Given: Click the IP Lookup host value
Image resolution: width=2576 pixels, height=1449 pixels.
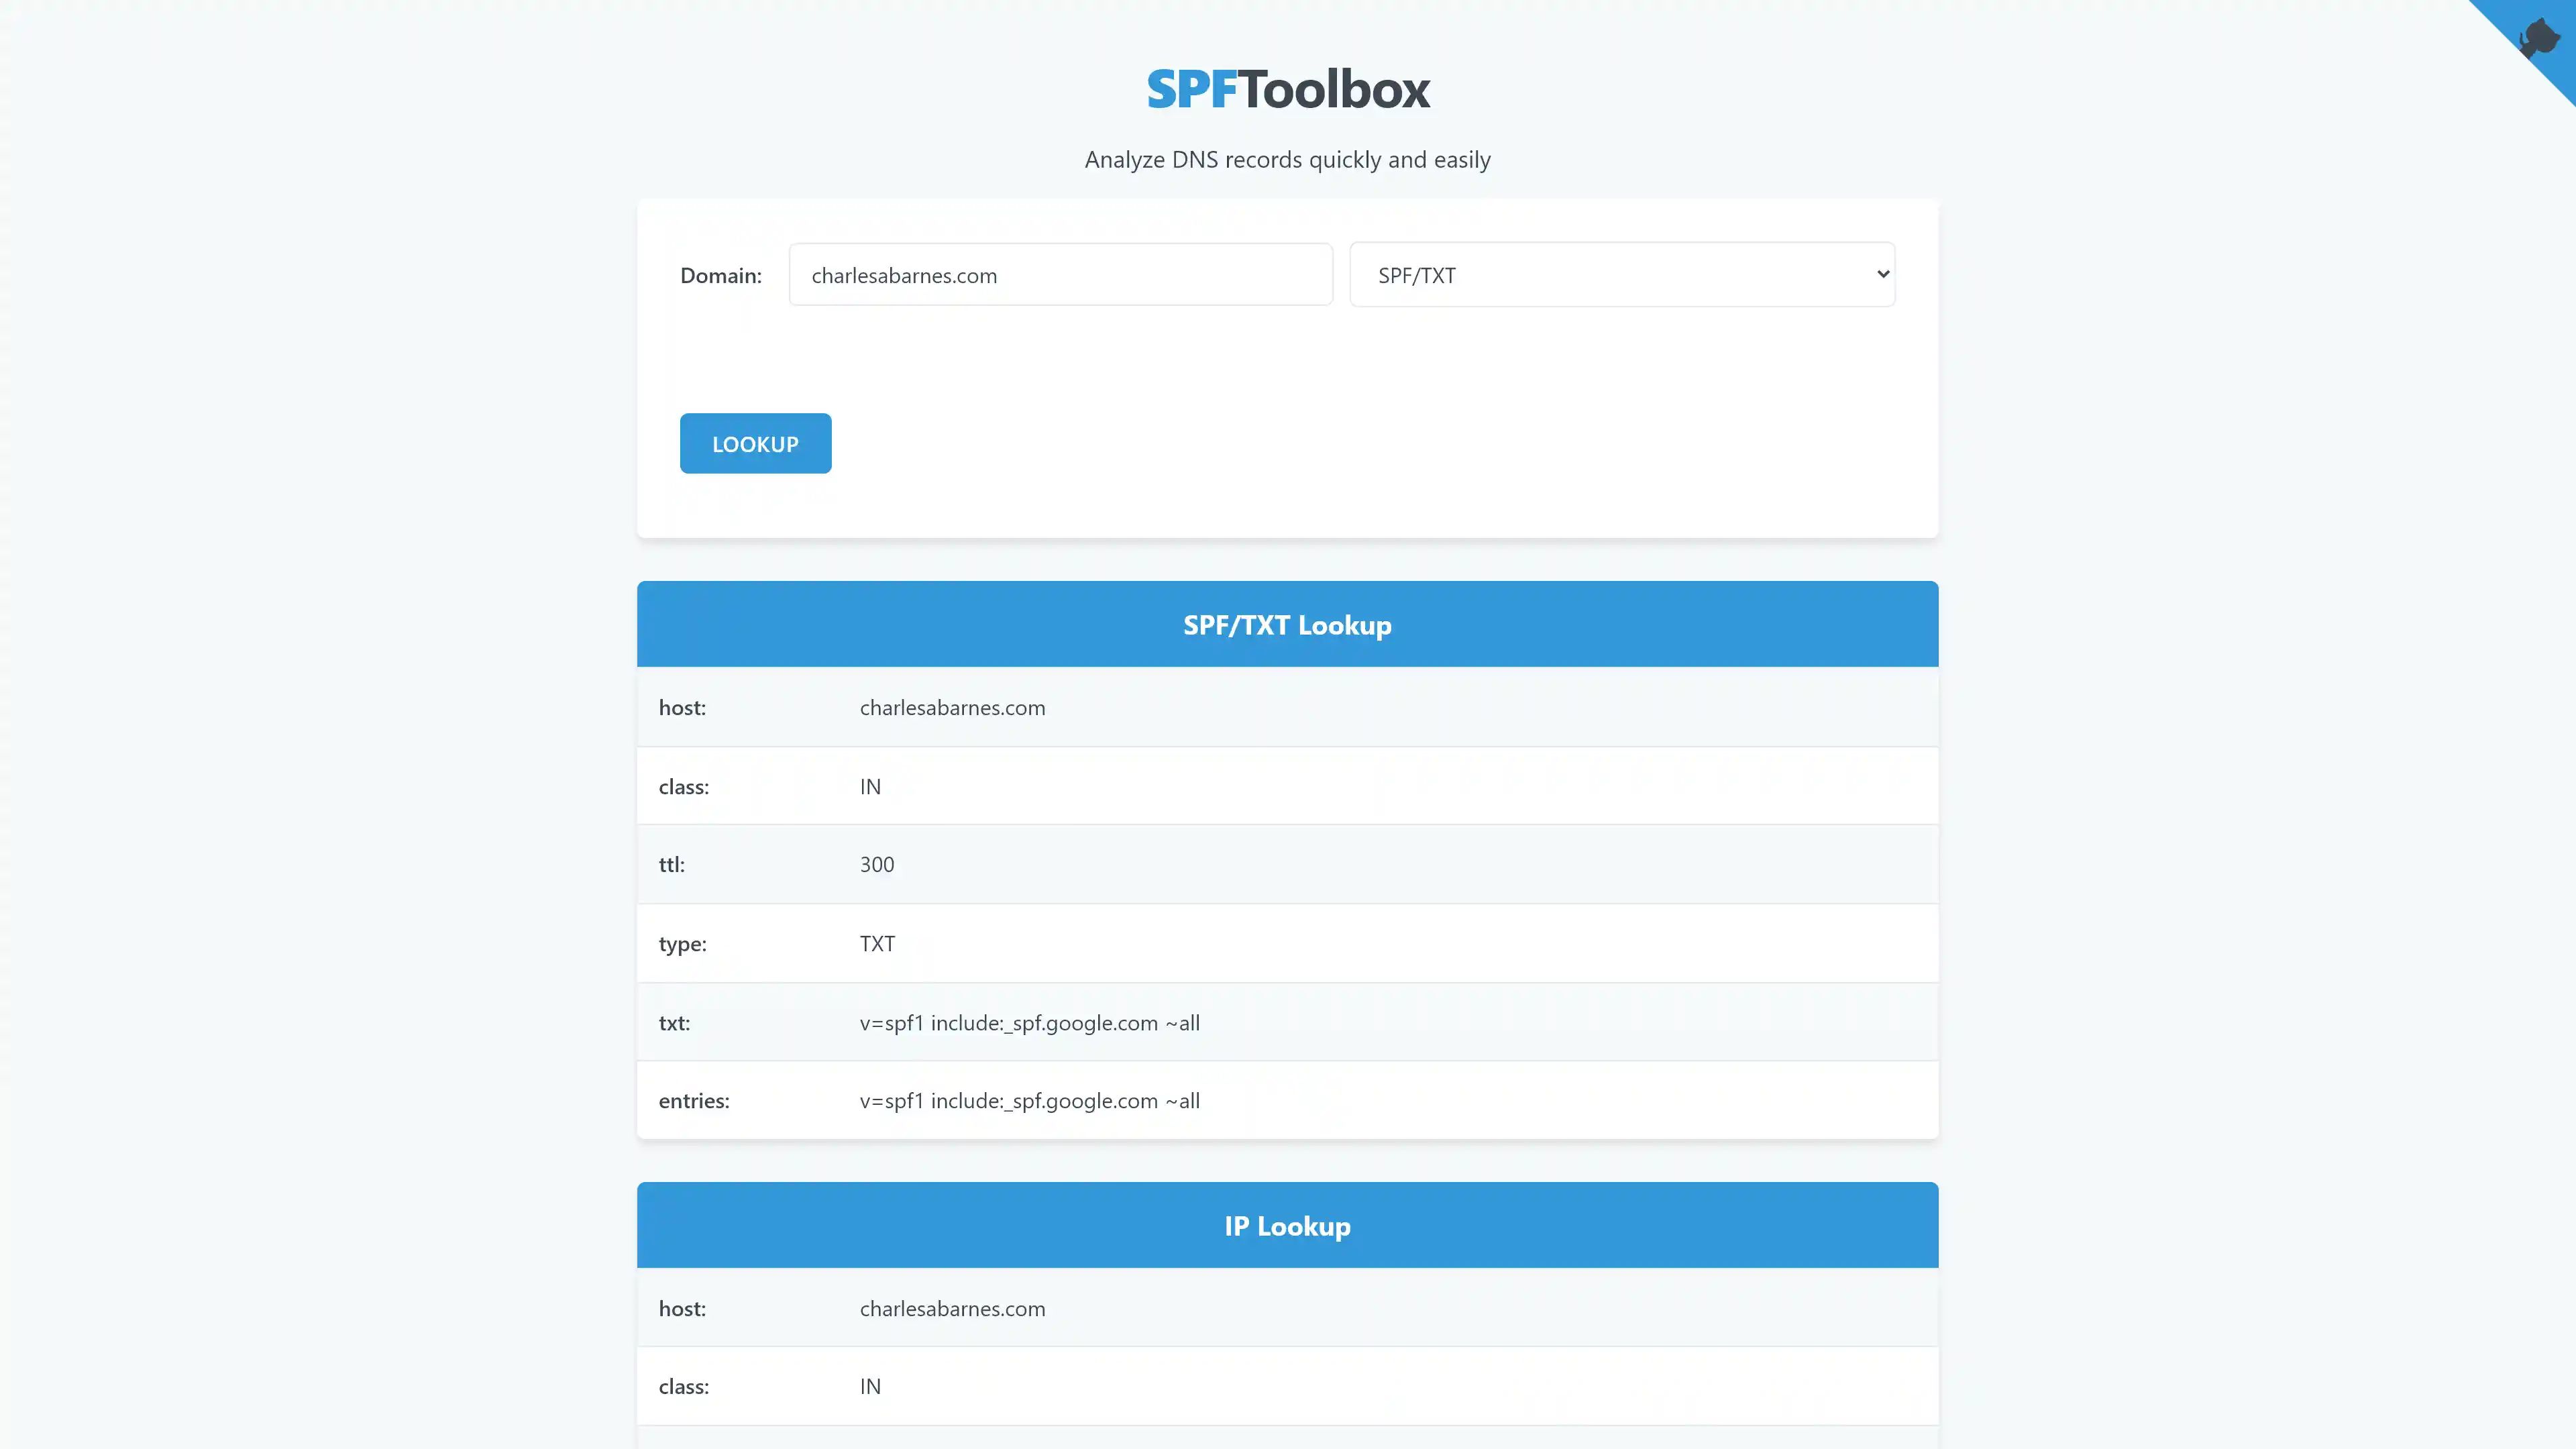Looking at the screenshot, I should (x=952, y=1309).
